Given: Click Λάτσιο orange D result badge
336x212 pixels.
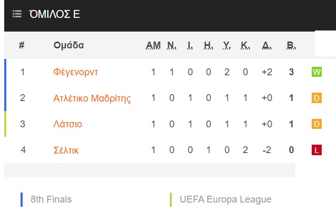Looking at the screenshot, I should pos(316,124).
